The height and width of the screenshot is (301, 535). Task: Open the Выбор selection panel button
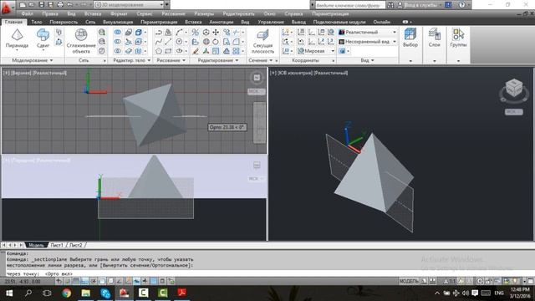click(410, 38)
